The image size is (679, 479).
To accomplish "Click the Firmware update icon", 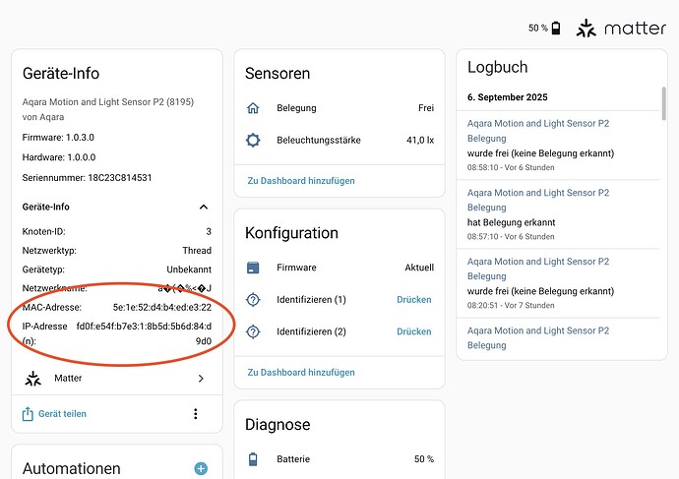I will coord(253,268).
